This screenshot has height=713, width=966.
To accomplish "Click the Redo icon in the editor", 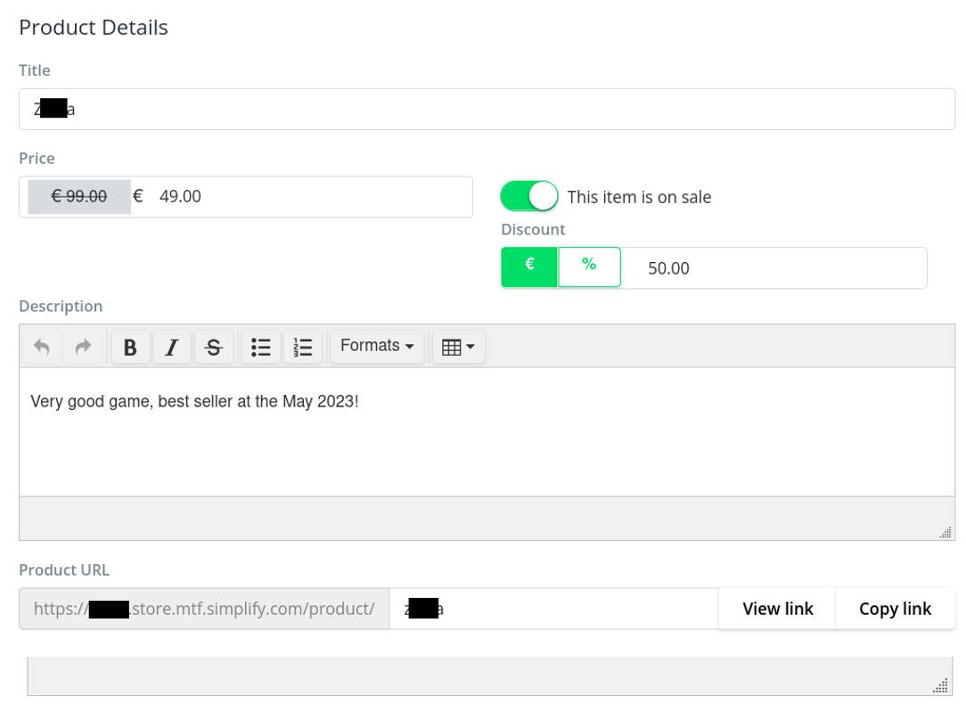I will pyautogui.click(x=84, y=347).
